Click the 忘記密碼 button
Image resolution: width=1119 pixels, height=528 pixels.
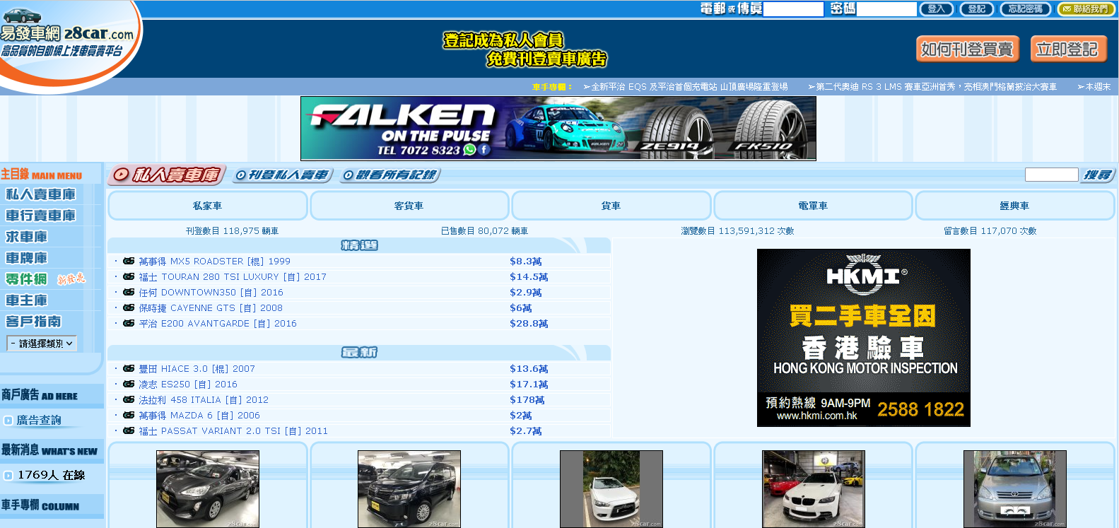tap(1026, 9)
